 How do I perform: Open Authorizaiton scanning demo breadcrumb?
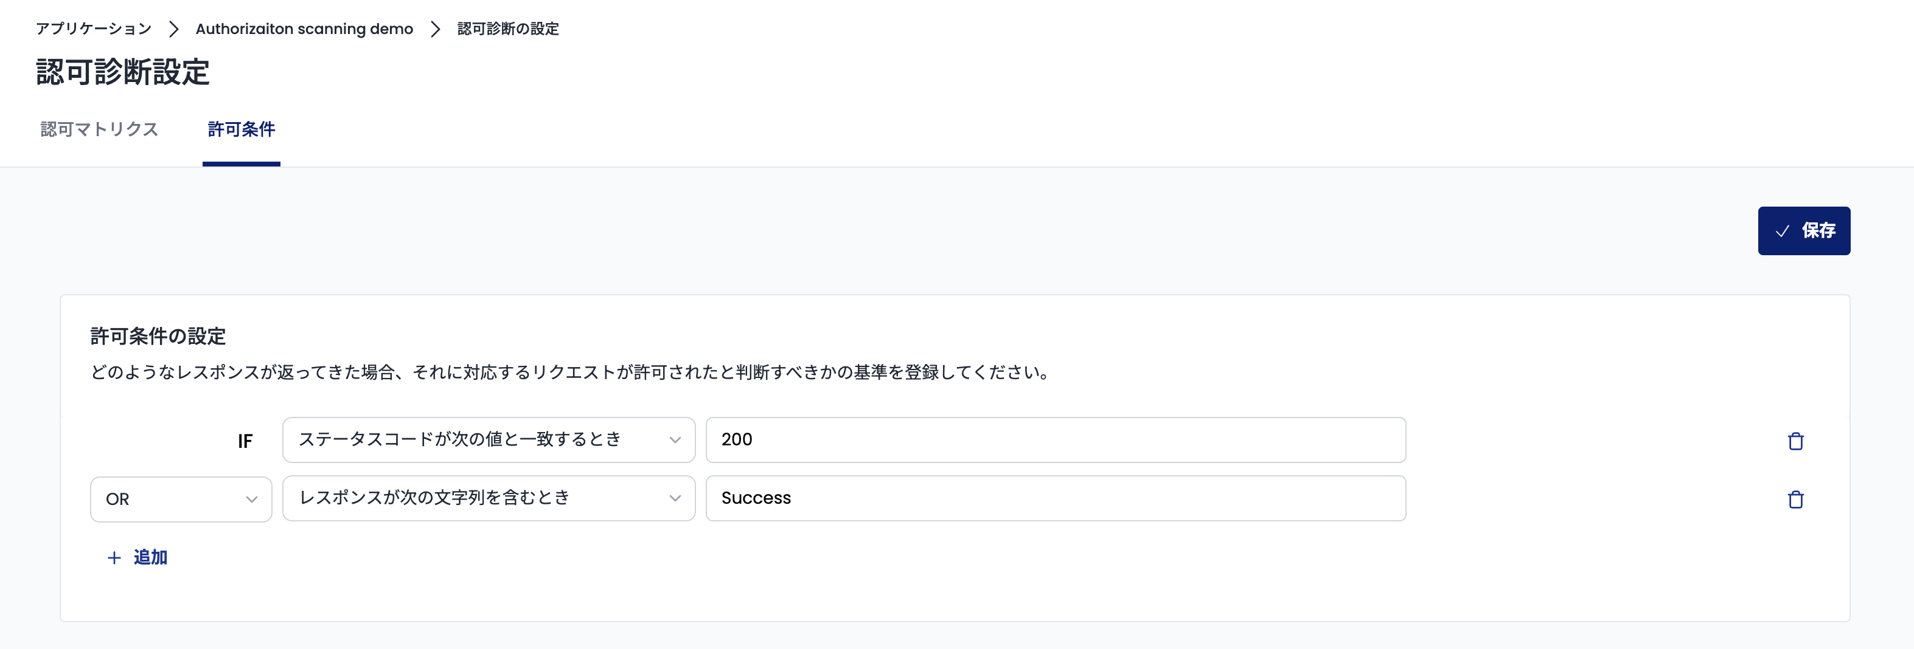coord(304,29)
